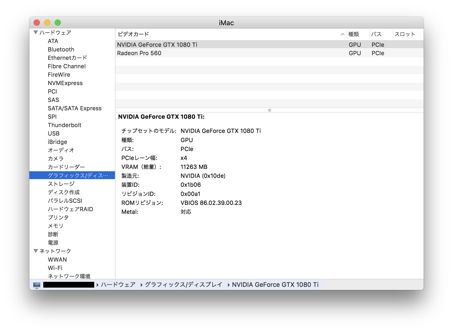Select 診断 in the sidebar
The height and width of the screenshot is (332, 453).
(54, 234)
